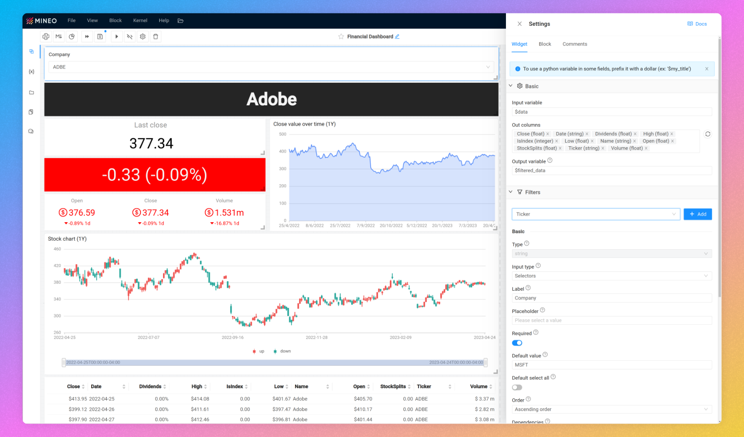Save the dashboard with disk icon
This screenshot has width=744, height=437.
[x=100, y=36]
